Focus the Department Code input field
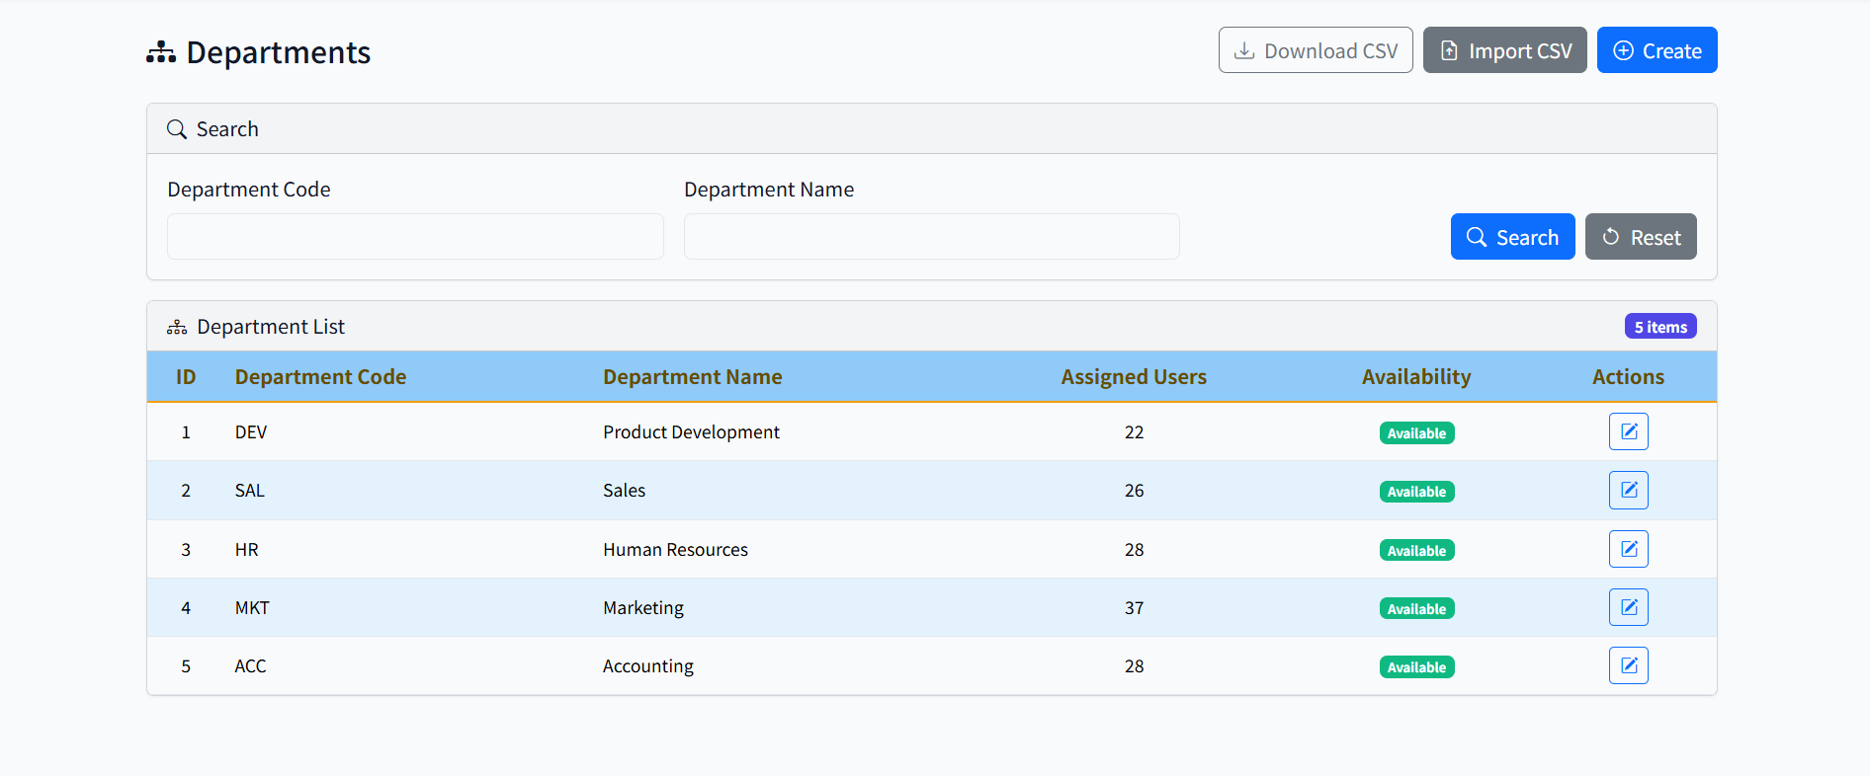 tap(415, 237)
